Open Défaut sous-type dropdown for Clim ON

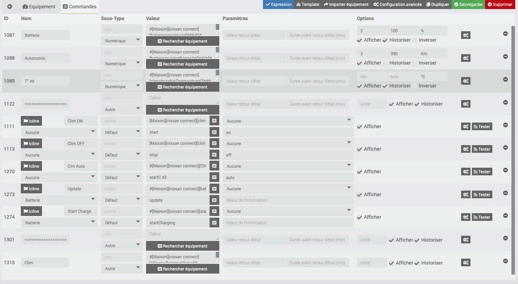(122, 133)
